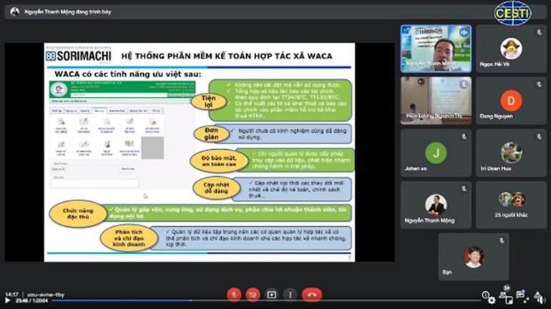Screen dimensions: 551x309
Task: Show the participants people icon
Action: tap(503, 295)
